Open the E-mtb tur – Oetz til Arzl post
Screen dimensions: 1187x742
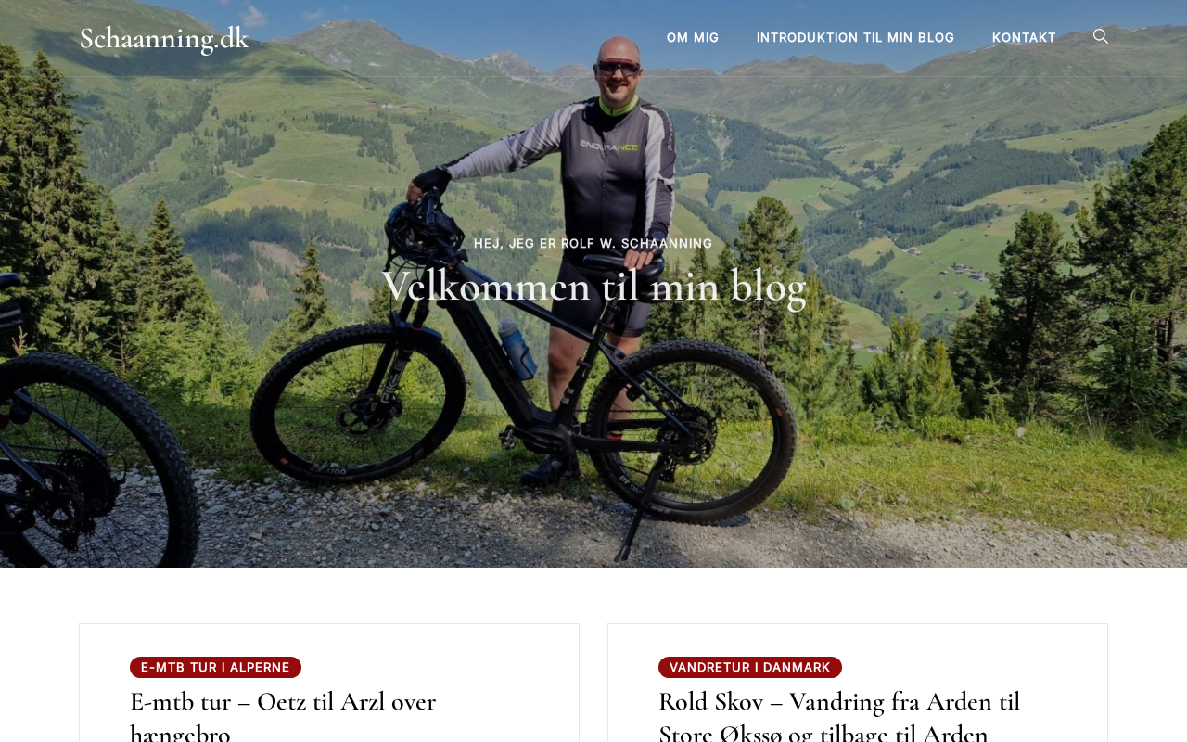tap(283, 714)
